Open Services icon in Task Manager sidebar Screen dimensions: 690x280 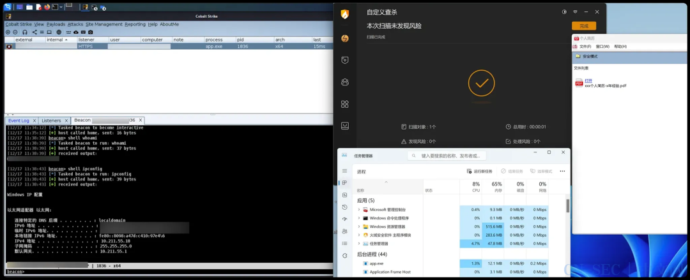tap(344, 255)
